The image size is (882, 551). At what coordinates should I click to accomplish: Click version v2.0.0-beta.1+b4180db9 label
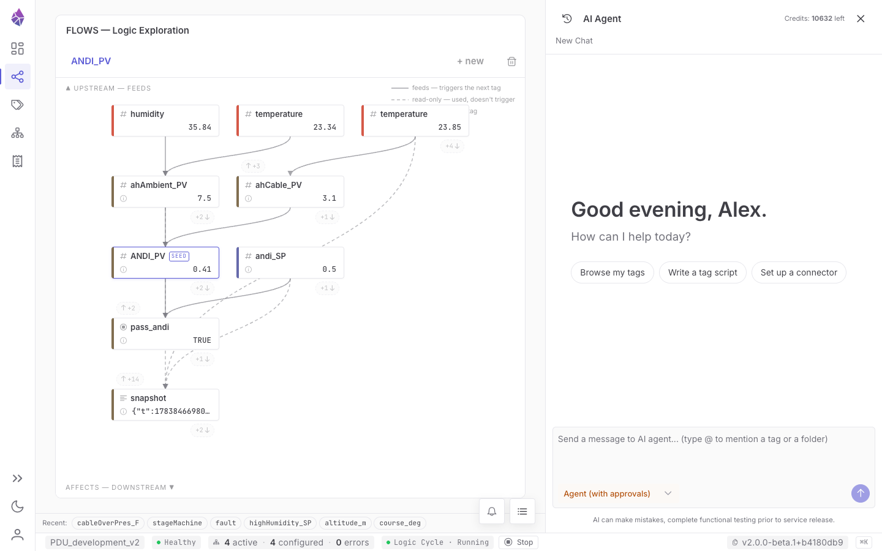tap(788, 542)
